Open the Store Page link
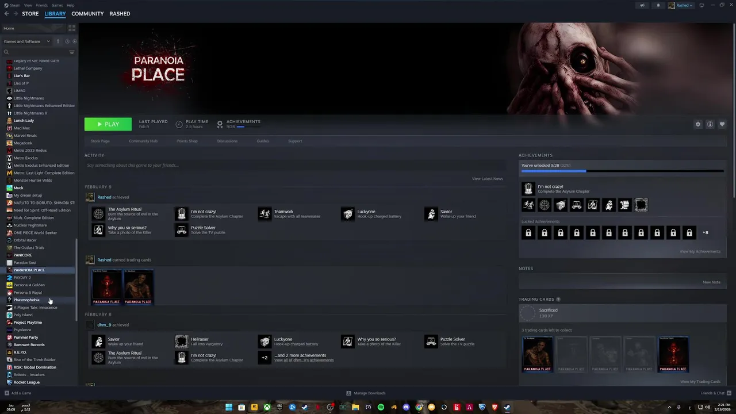This screenshot has height=414, width=736. 100,141
